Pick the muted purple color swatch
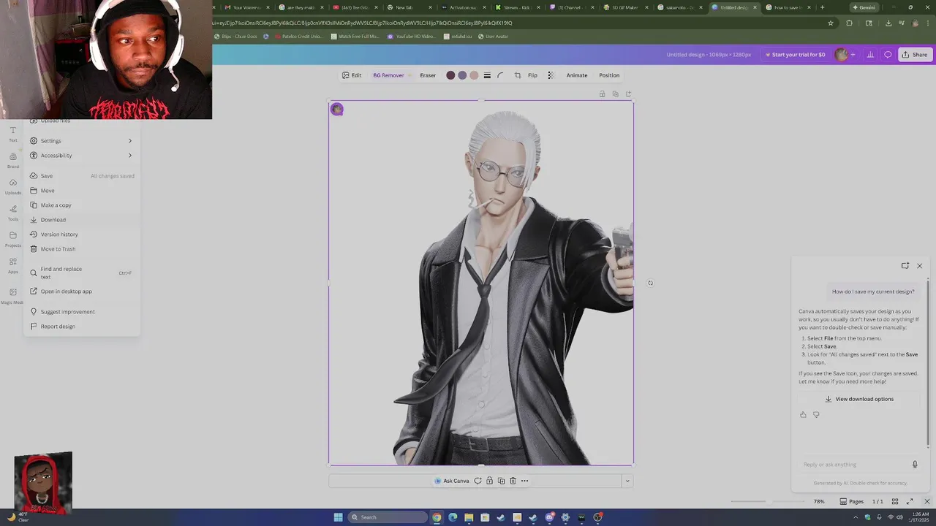Screen dimensions: 936x526 (x=462, y=75)
